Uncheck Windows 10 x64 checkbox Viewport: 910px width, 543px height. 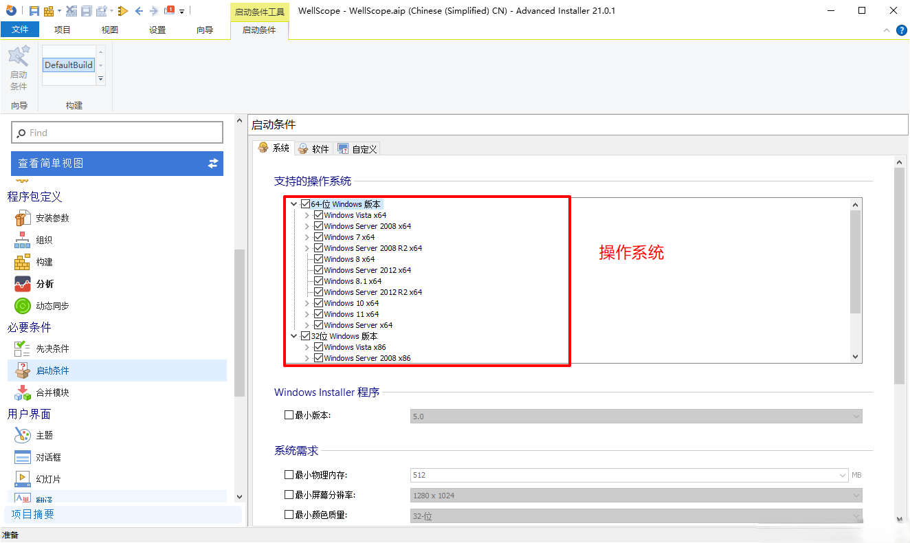click(x=319, y=303)
